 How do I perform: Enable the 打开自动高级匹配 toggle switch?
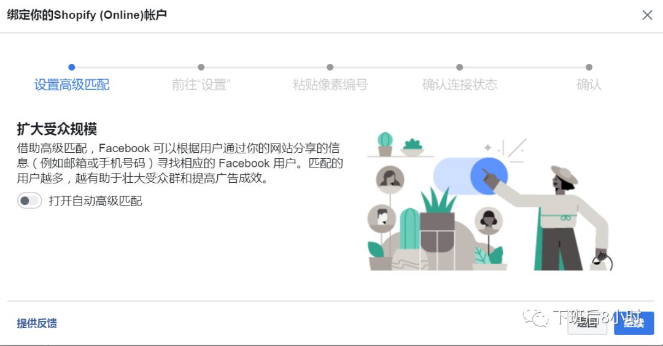[29, 201]
